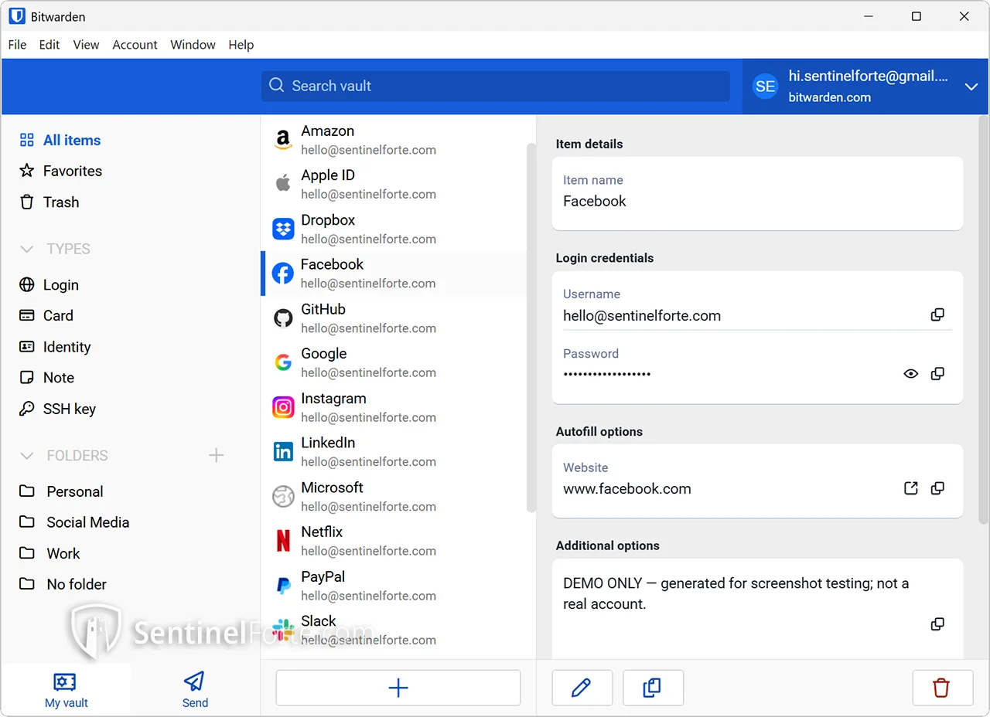990x717 pixels.
Task: Click the masked password dots
Action: click(x=607, y=374)
